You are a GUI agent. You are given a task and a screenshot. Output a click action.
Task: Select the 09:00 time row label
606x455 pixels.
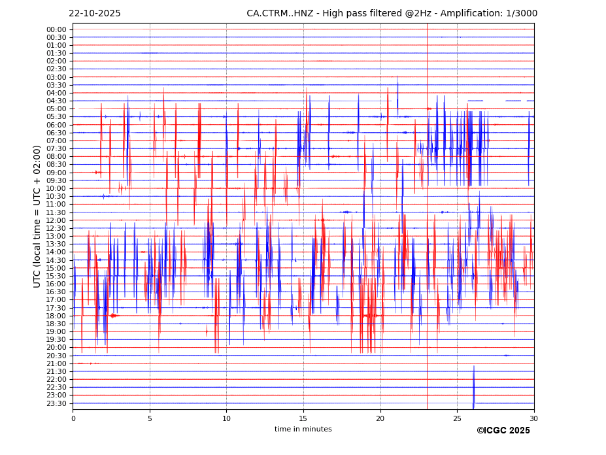tap(56, 173)
